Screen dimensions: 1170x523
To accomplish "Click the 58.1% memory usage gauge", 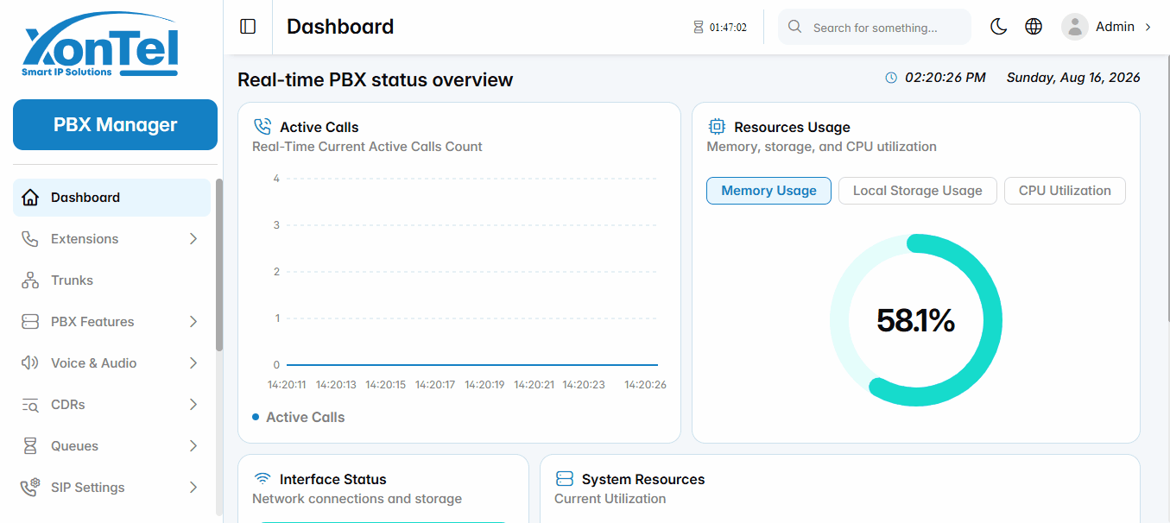I will (x=915, y=320).
